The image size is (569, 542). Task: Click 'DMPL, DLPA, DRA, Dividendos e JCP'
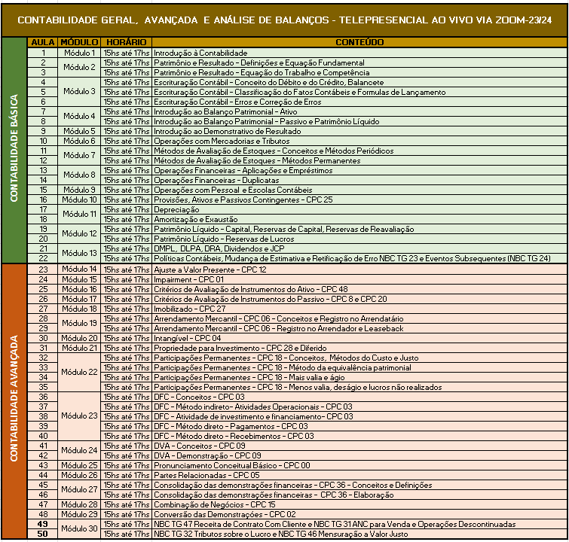click(359, 248)
